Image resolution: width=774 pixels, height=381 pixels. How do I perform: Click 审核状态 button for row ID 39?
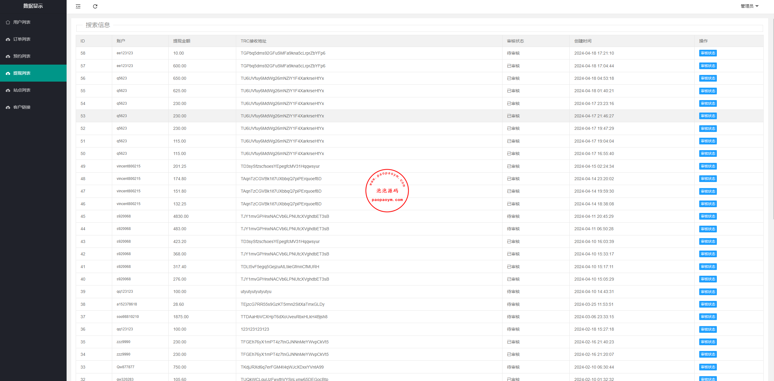coord(708,292)
